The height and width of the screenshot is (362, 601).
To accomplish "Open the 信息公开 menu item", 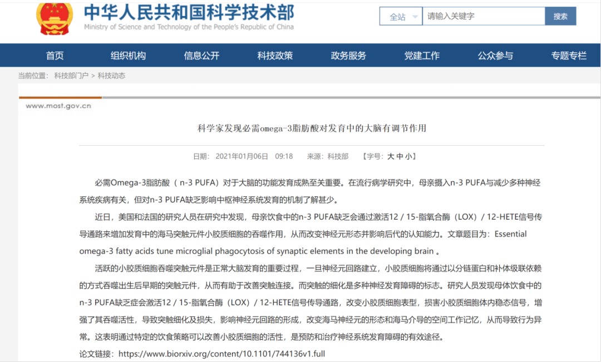I will (x=201, y=56).
